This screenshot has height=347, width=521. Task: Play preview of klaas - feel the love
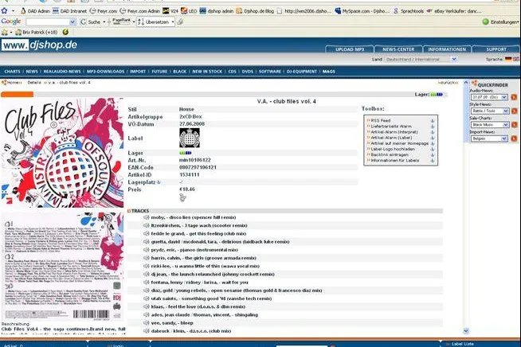pyautogui.click(x=147, y=307)
